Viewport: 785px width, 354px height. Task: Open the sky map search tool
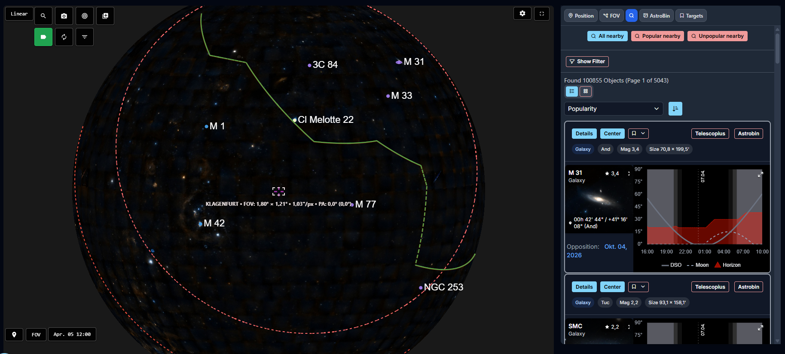point(43,16)
